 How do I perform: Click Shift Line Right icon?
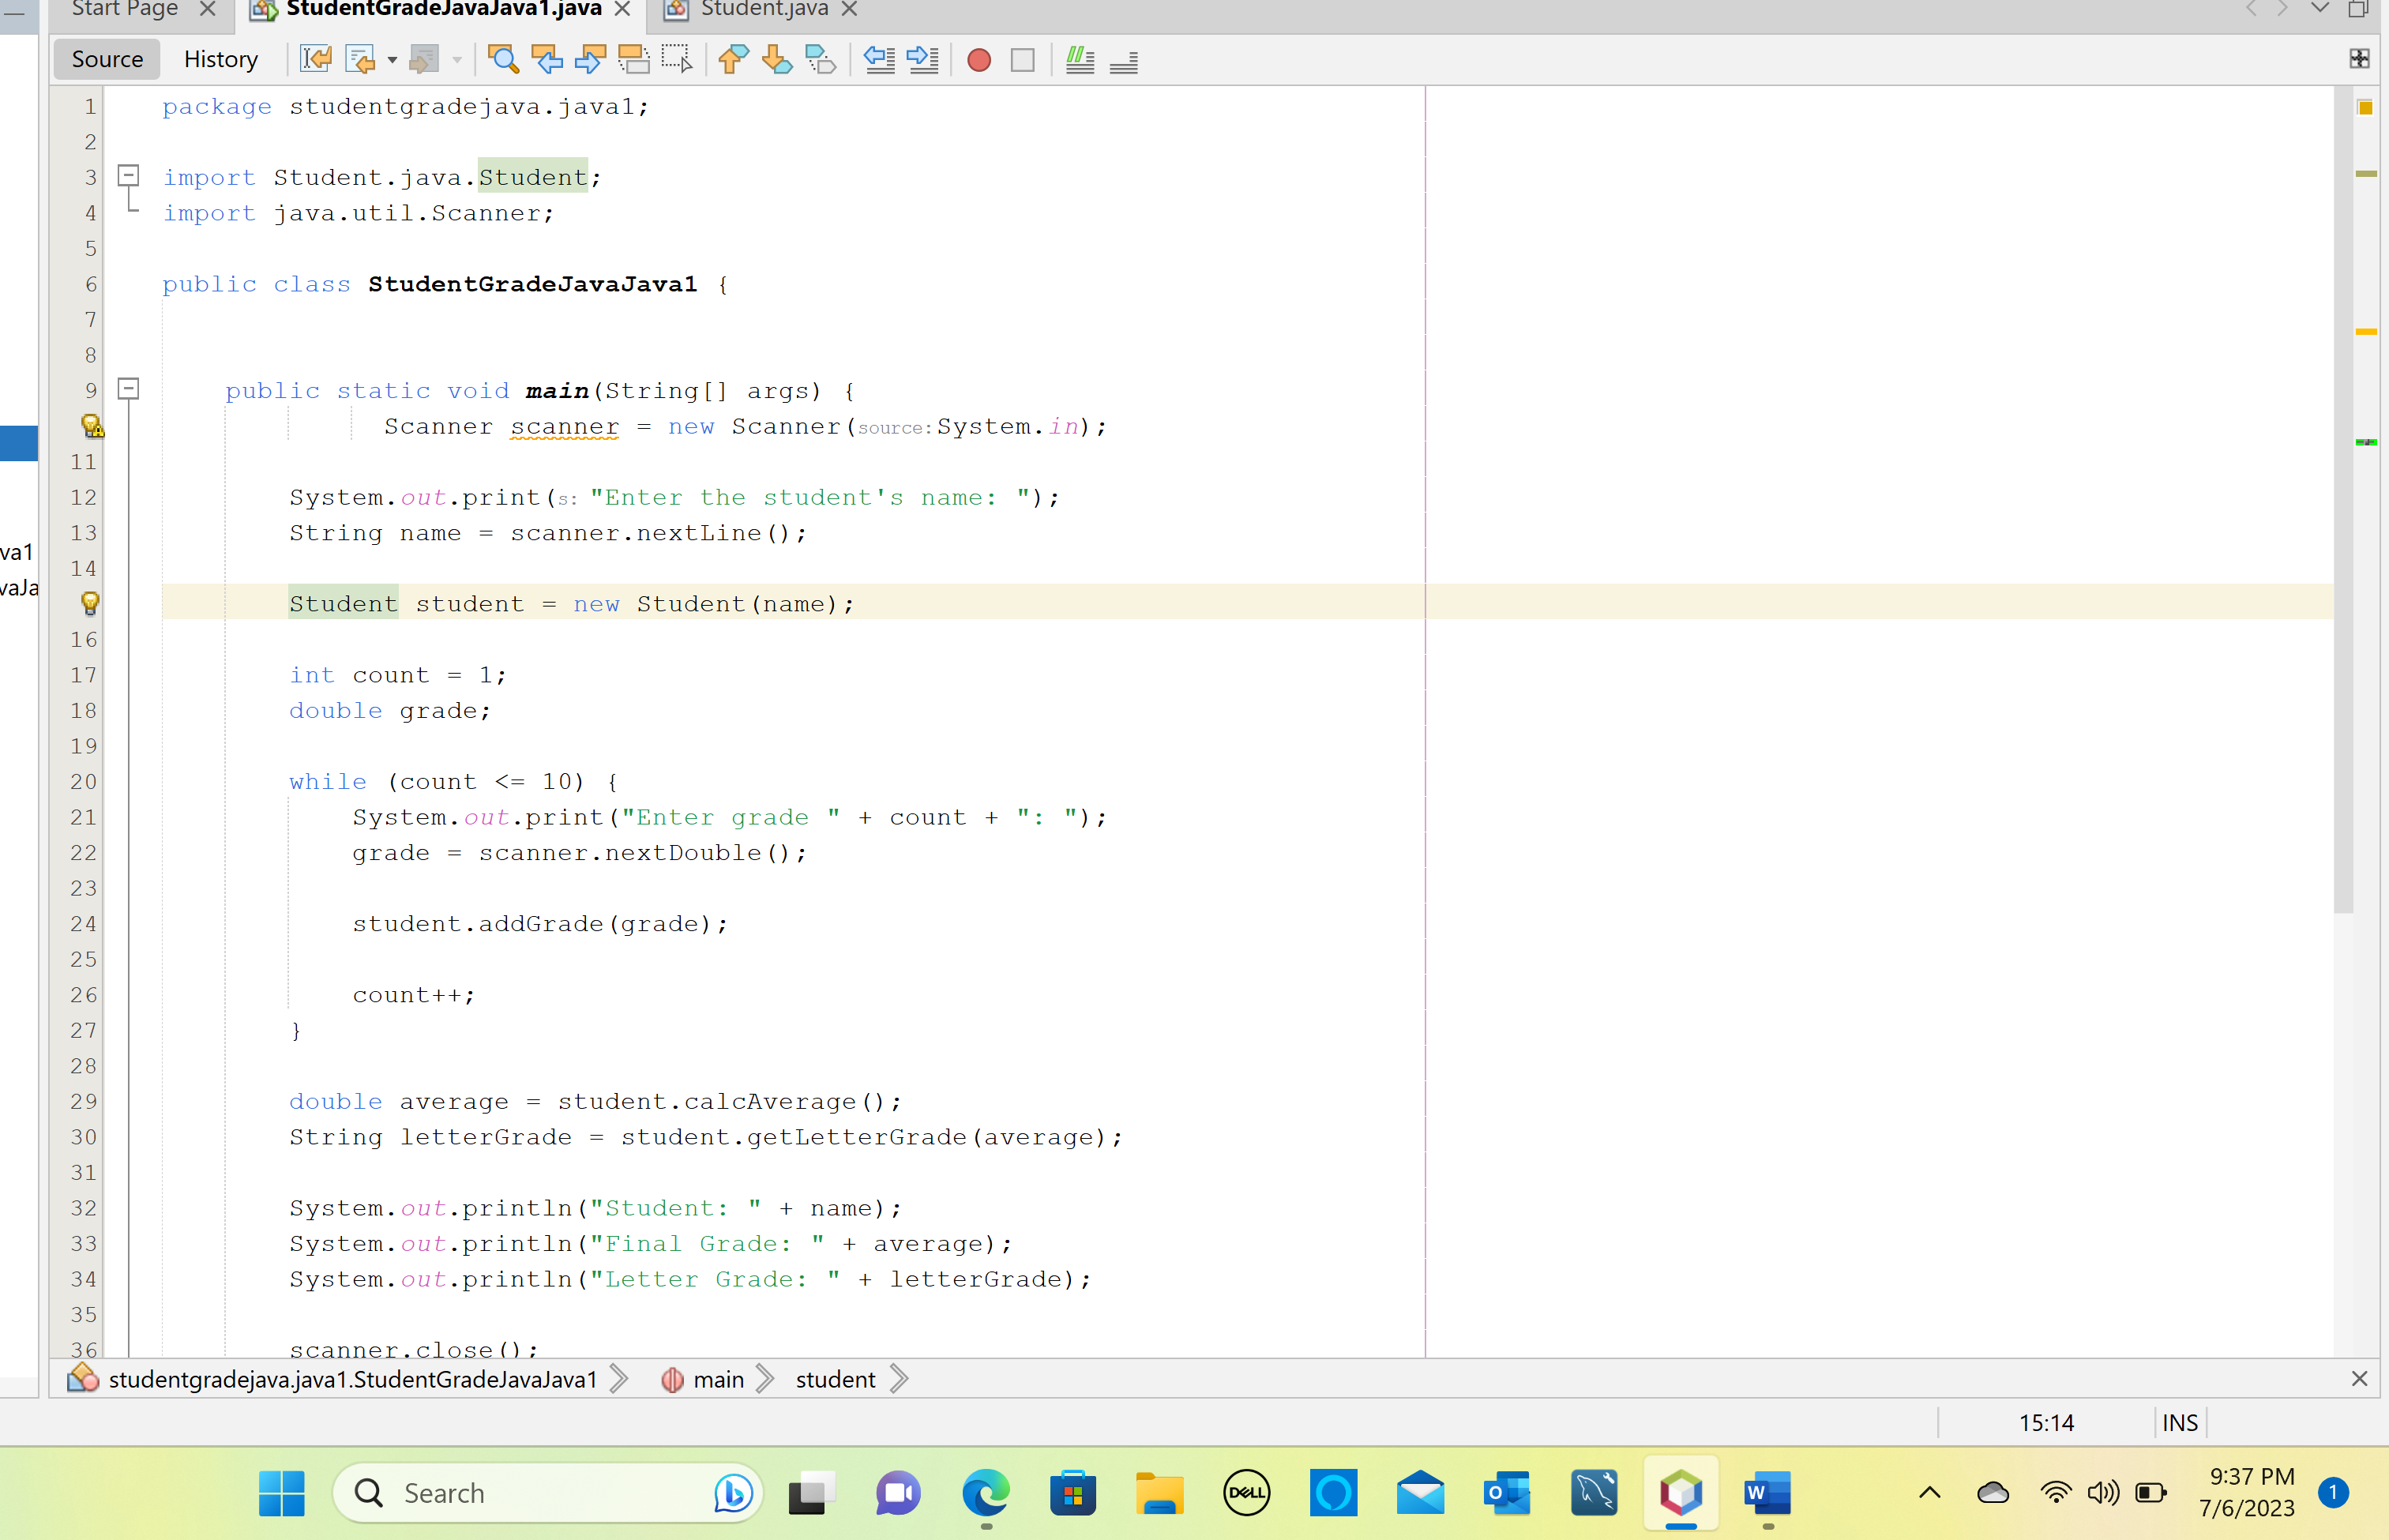(923, 59)
